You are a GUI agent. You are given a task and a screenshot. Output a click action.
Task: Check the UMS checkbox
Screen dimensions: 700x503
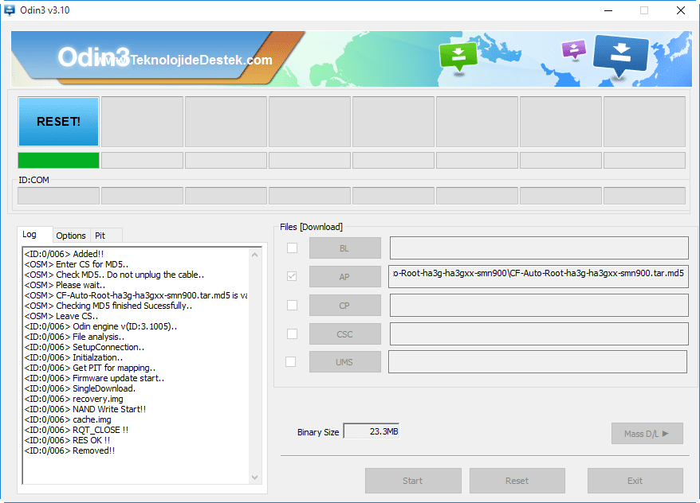coord(291,362)
